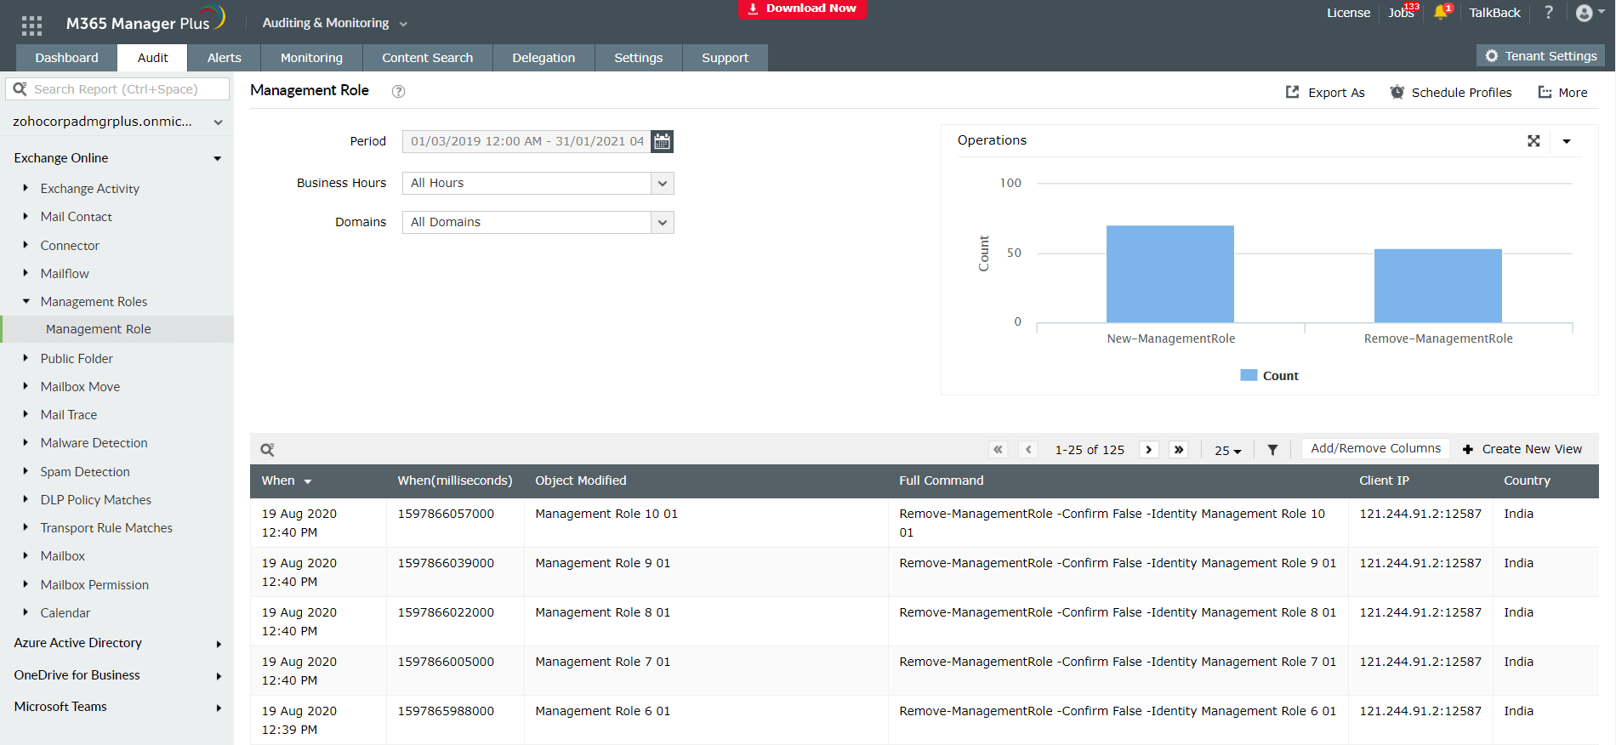The width and height of the screenshot is (1616, 745).
Task: Open the TalkBack link
Action: (x=1494, y=13)
